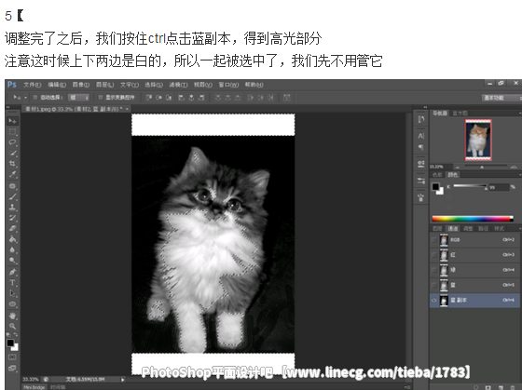Toggle visibility of Red channel
The width and height of the screenshot is (522, 390).
434,255
